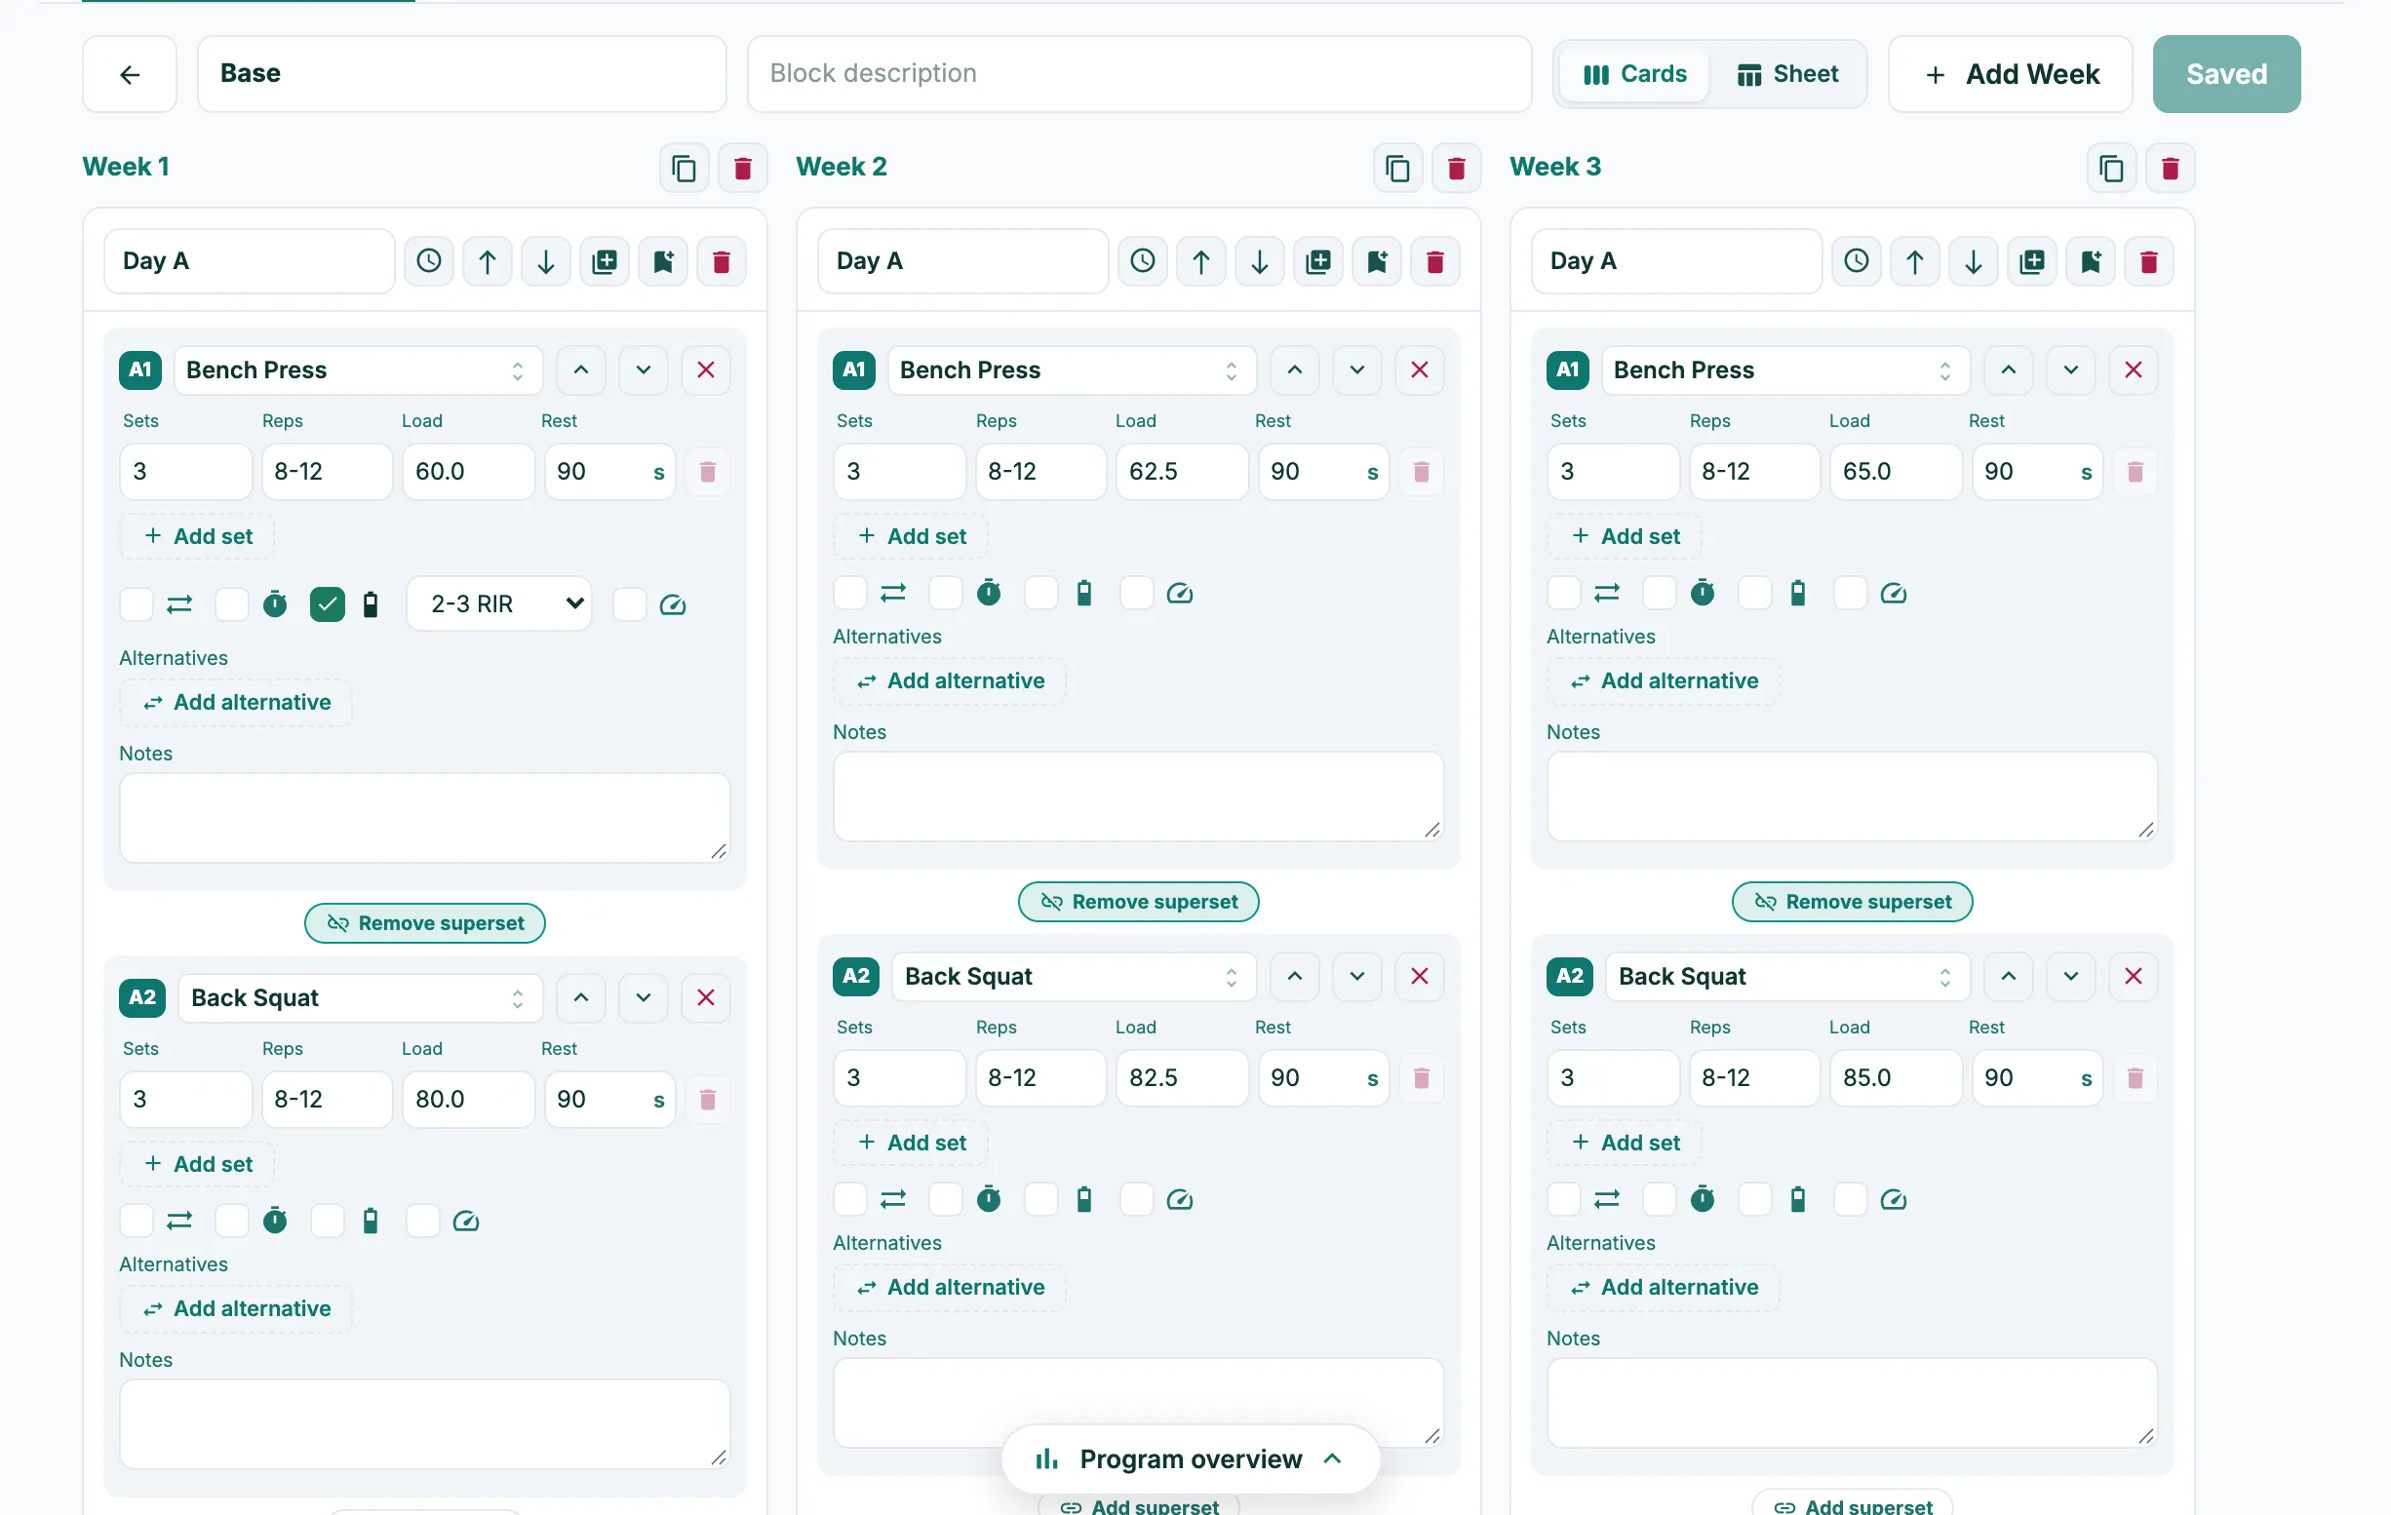Duplicate Week 1 Day A with plus-stack icon
The width and height of the screenshot is (2391, 1515).
point(605,261)
